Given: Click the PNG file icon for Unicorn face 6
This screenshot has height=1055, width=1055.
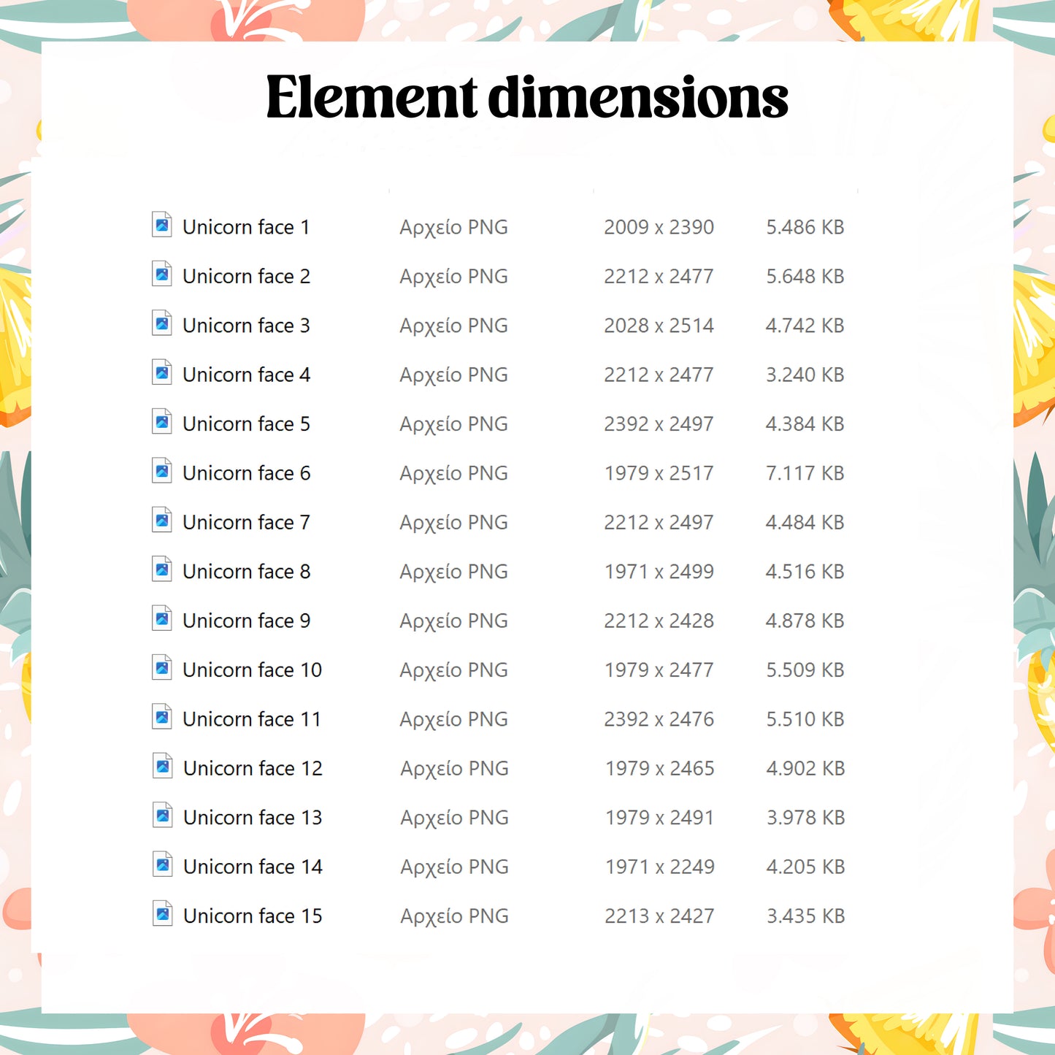Looking at the screenshot, I should [x=162, y=471].
